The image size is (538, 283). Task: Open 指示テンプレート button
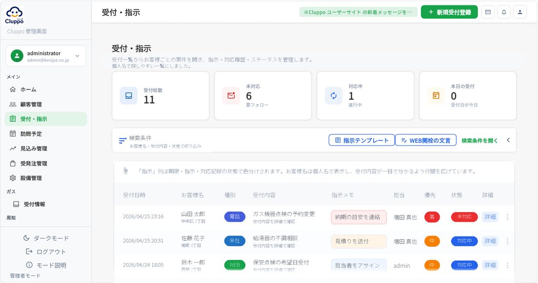(361, 140)
